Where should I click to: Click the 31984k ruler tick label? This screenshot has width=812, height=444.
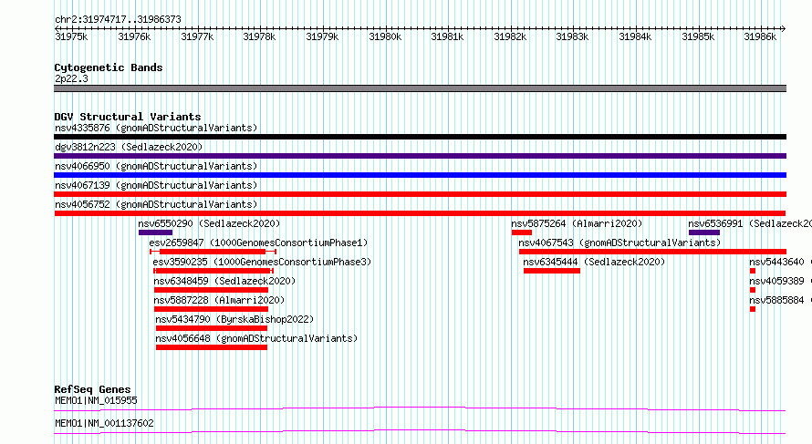[635, 36]
